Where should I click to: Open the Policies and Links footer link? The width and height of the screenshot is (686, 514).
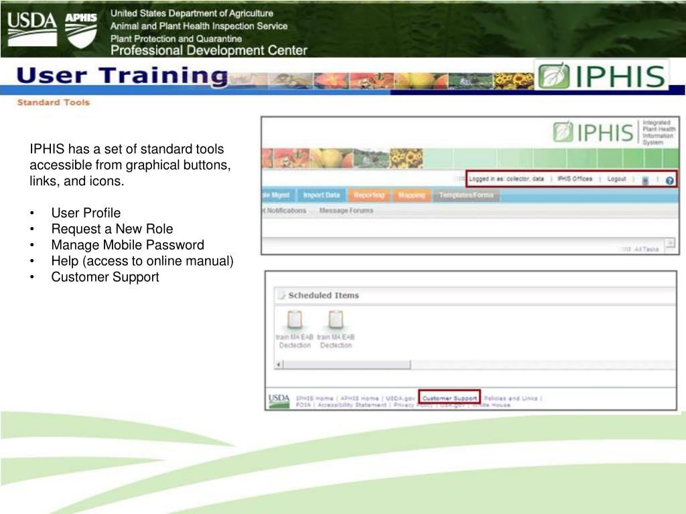[x=510, y=398]
